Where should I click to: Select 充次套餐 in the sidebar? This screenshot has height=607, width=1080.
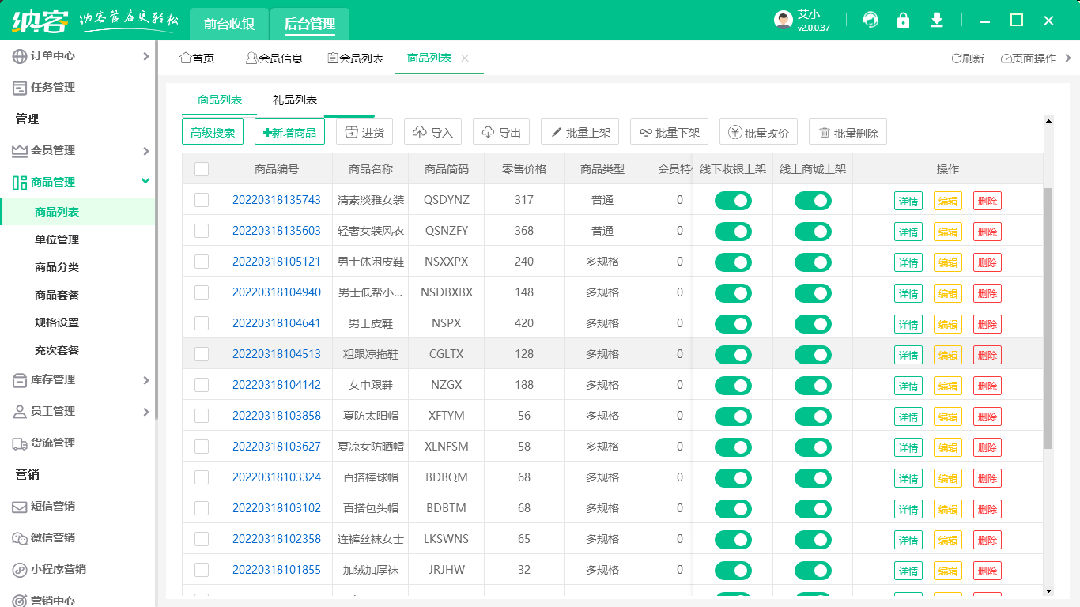click(x=57, y=350)
